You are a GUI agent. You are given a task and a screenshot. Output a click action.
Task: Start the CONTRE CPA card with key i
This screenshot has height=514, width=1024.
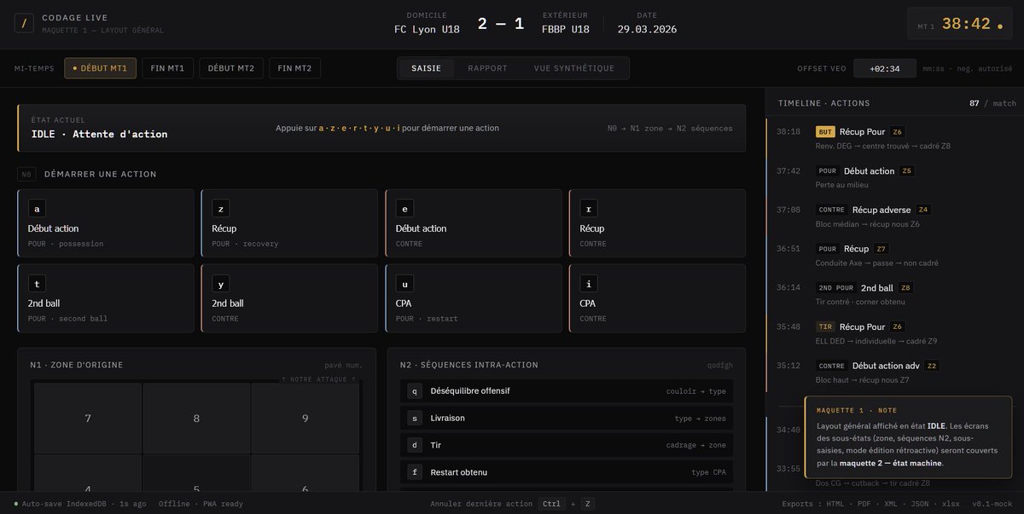pyautogui.click(x=657, y=298)
